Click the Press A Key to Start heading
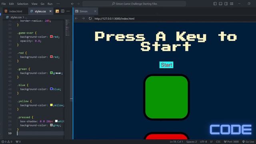The image size is (256, 144). (166, 41)
